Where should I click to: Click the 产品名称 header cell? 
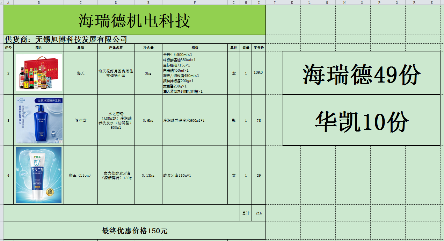point(116,48)
